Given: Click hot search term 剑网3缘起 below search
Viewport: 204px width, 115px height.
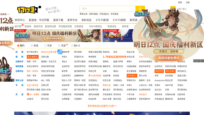Looking at the screenshot, I should coord(93,14).
